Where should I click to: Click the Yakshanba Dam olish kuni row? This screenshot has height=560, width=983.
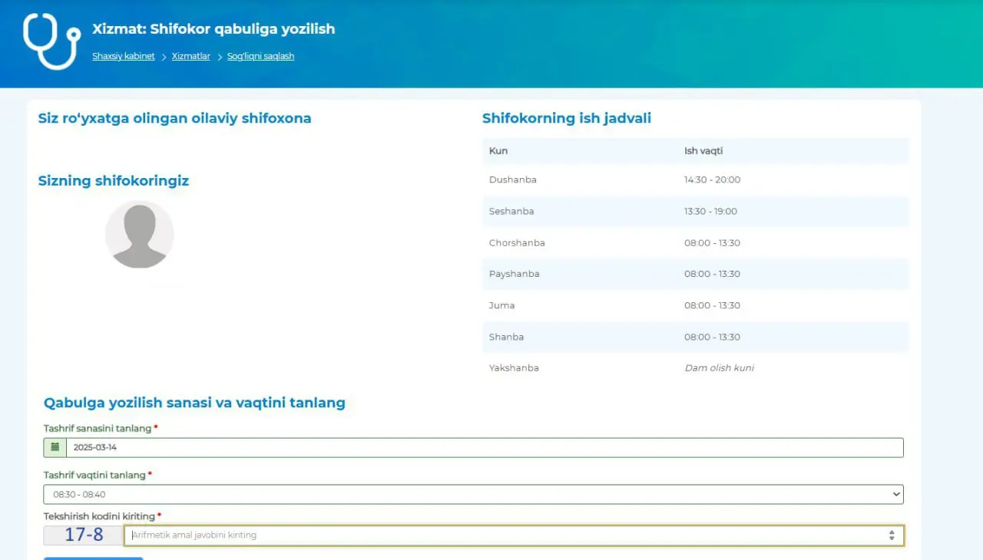coord(695,368)
